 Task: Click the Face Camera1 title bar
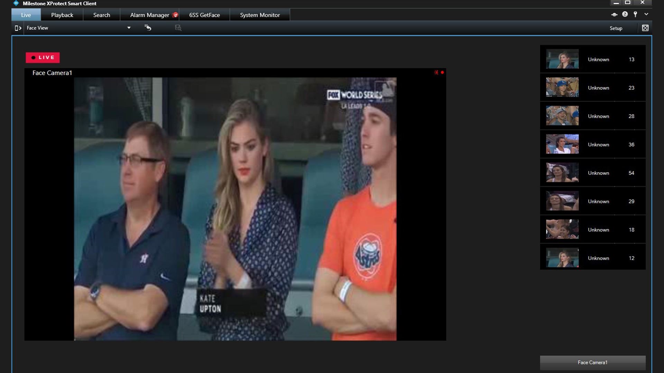point(235,73)
